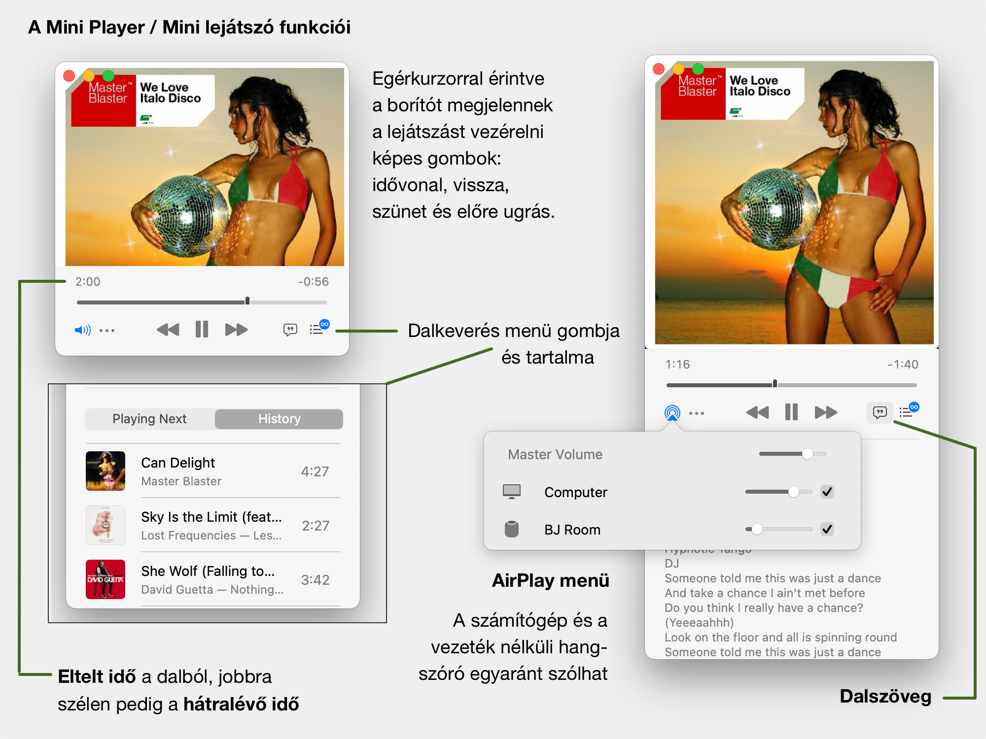Click the Sky Is the Limit album thumbnail
Viewport: 986px width, 739px height.
tap(106, 525)
